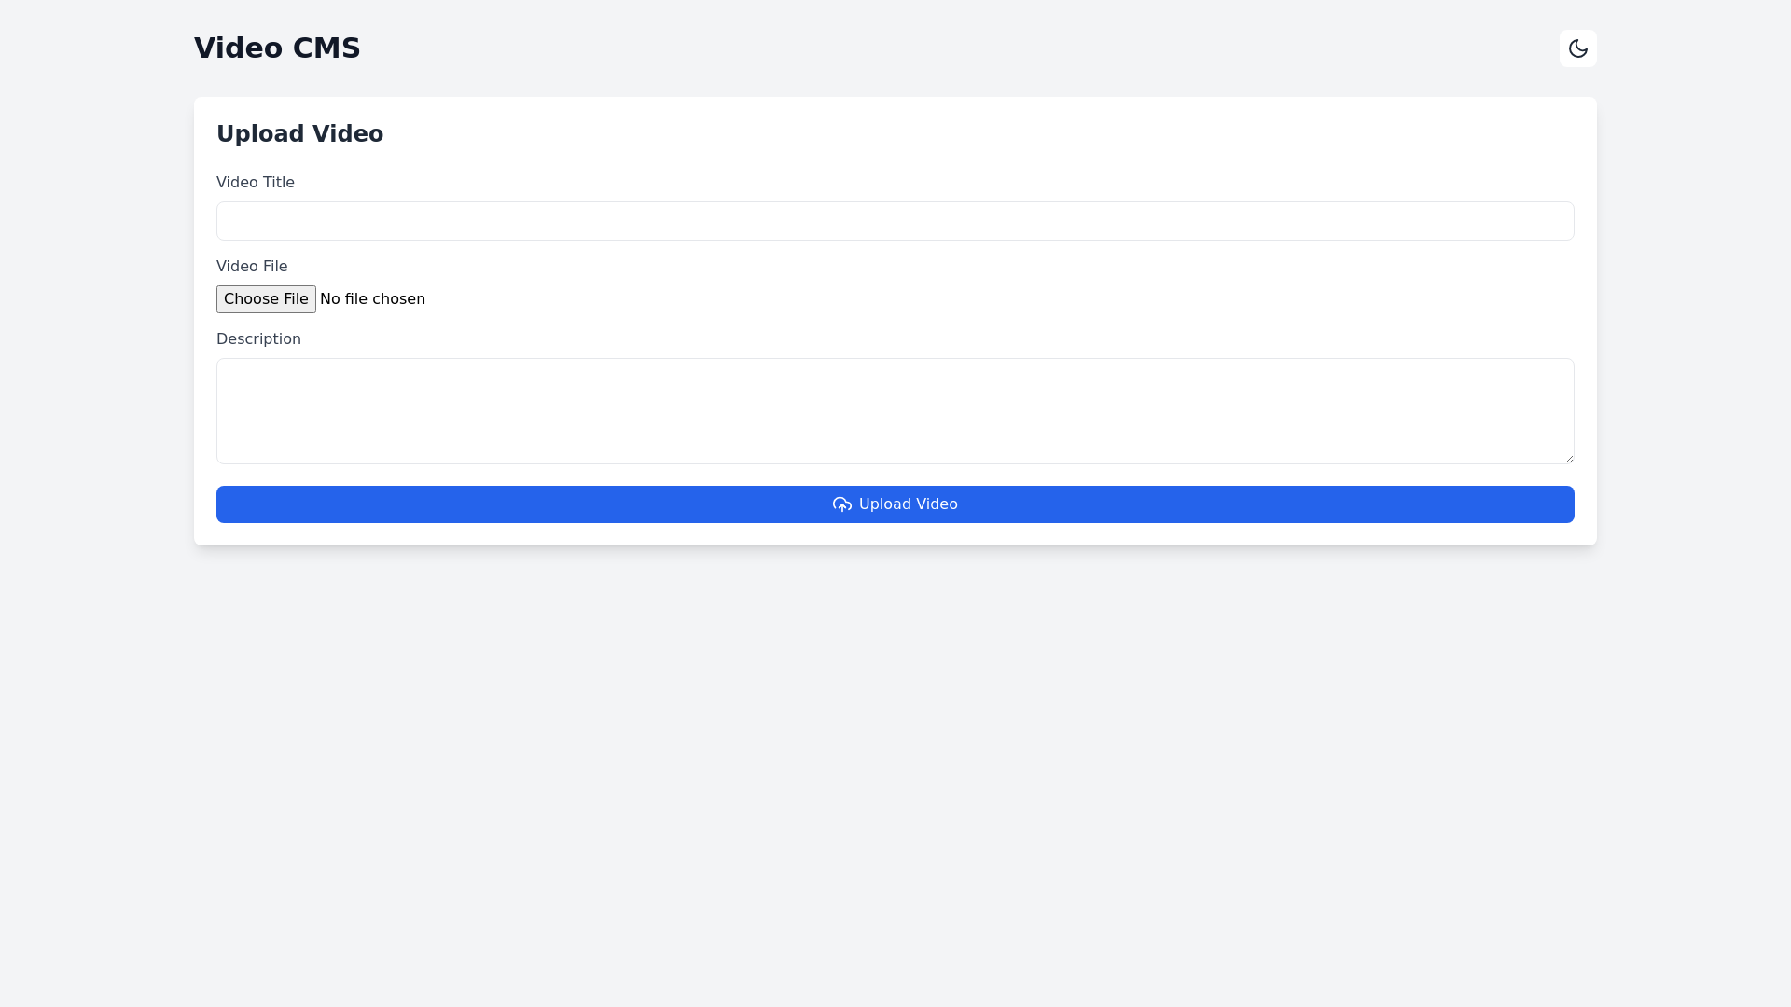This screenshot has width=1791, height=1007.
Task: Click the Upload Video section title
Action: [x=299, y=133]
